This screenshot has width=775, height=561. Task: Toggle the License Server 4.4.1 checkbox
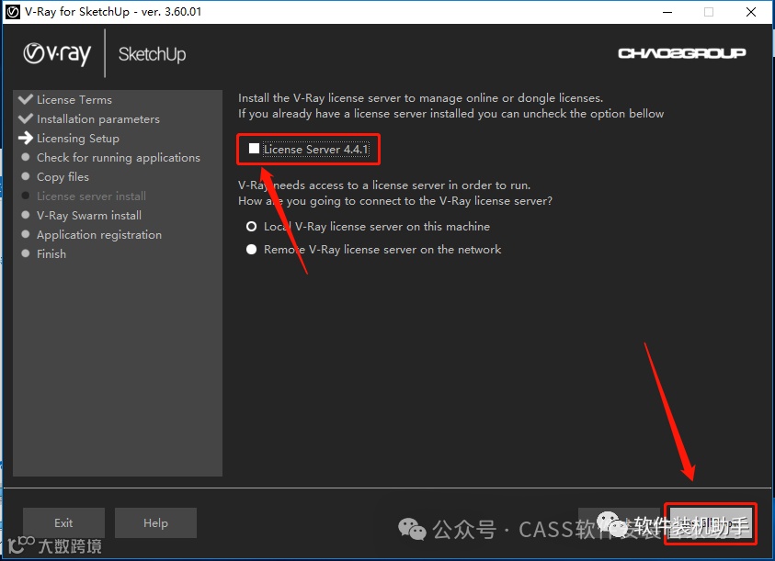click(254, 149)
